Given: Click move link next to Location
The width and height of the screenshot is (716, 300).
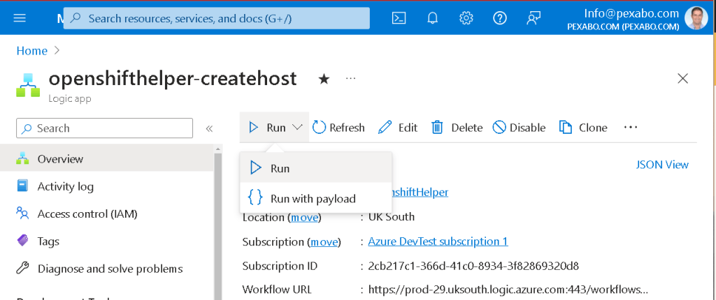Looking at the screenshot, I should [305, 217].
